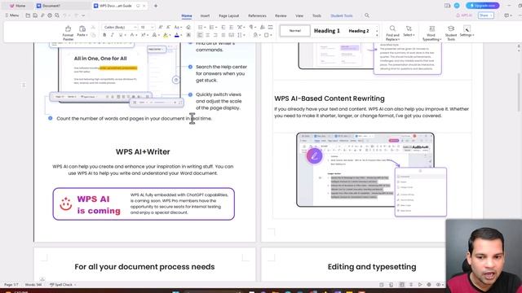522x293 pixels.
Task: Open the Settings ribbon button
Action: coord(467,31)
